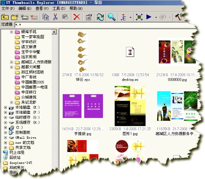The height and width of the screenshot is (179, 205).
Task: Click the big red X delete icon
Action: click(x=77, y=17)
